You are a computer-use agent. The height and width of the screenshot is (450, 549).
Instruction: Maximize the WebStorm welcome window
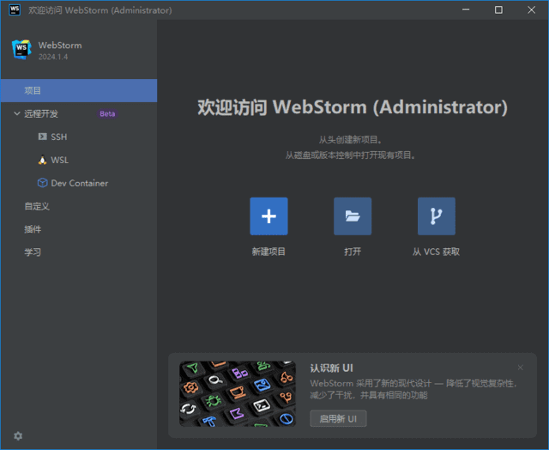(x=498, y=10)
